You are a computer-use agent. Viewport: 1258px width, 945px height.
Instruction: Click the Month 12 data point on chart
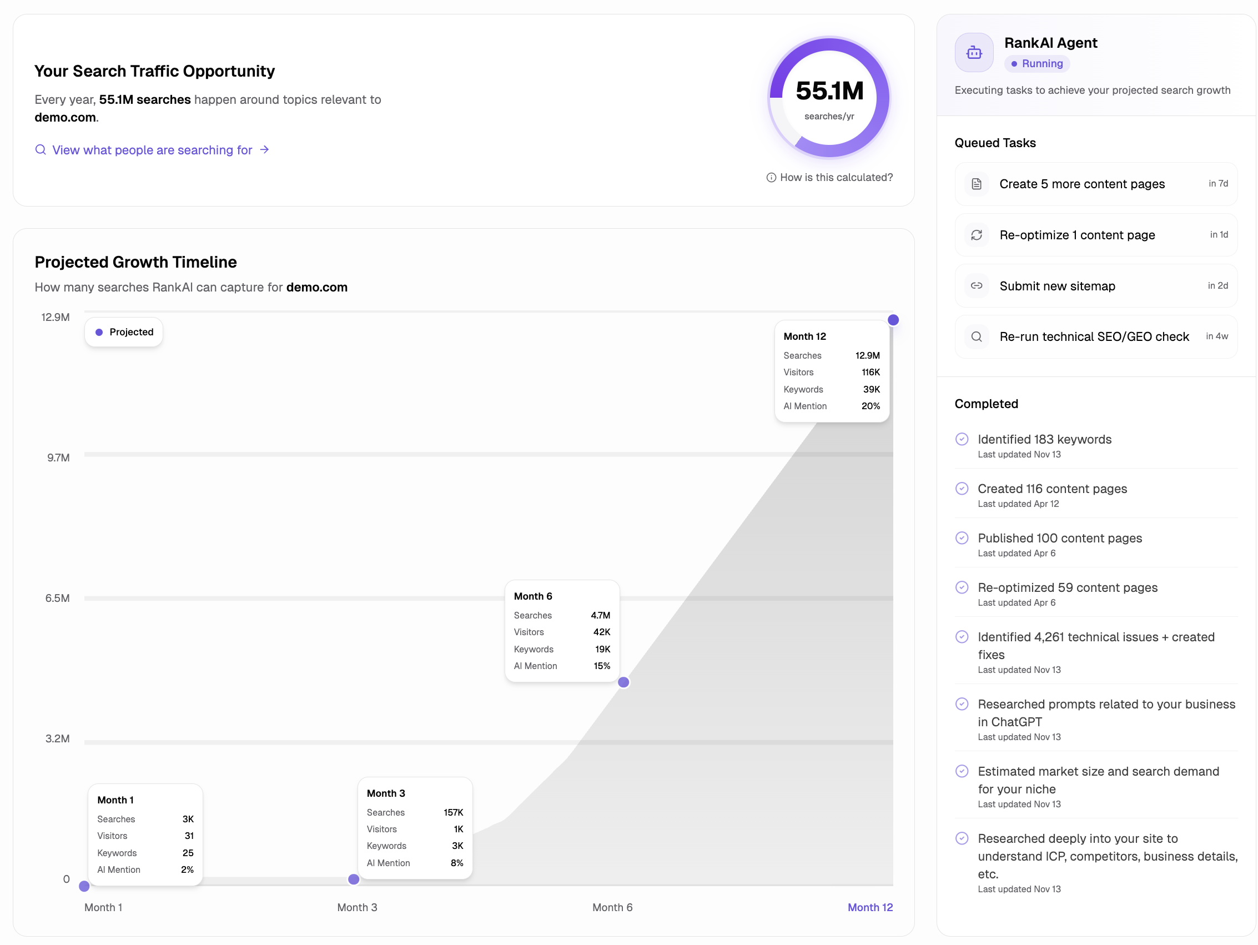(x=893, y=320)
